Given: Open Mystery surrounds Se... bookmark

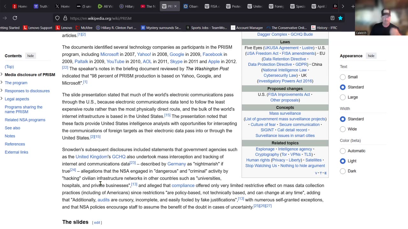Looking at the screenshot, I should 161,28.
